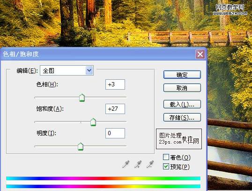The image size is (252, 191).
Task: Open the 载入(L)... button
Action: 182,104
